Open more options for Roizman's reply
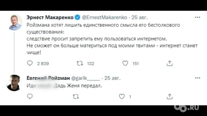207x116 pixels. tap(198, 78)
